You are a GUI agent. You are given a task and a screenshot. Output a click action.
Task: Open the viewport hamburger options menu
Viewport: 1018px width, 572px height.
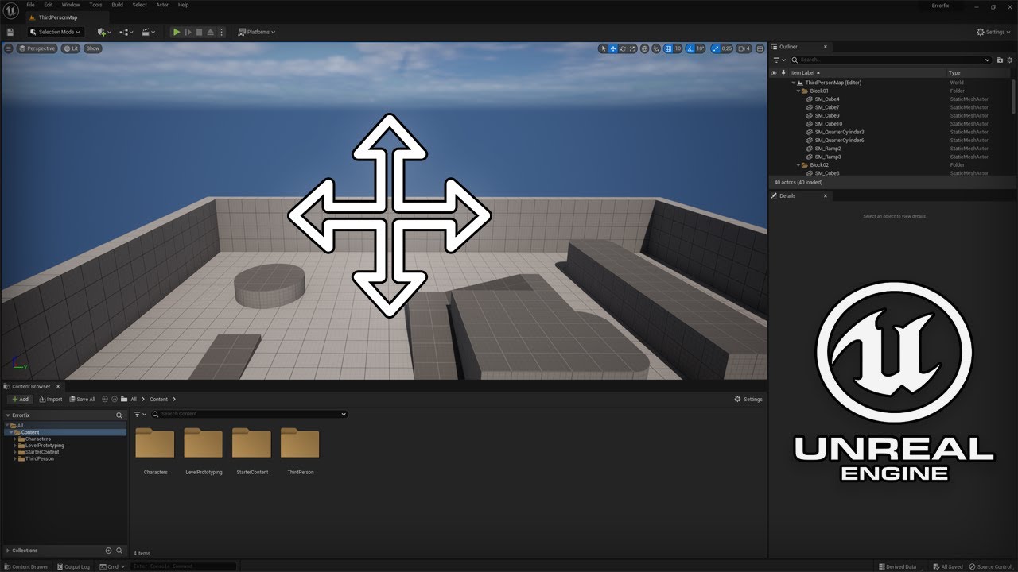pyautogui.click(x=9, y=48)
